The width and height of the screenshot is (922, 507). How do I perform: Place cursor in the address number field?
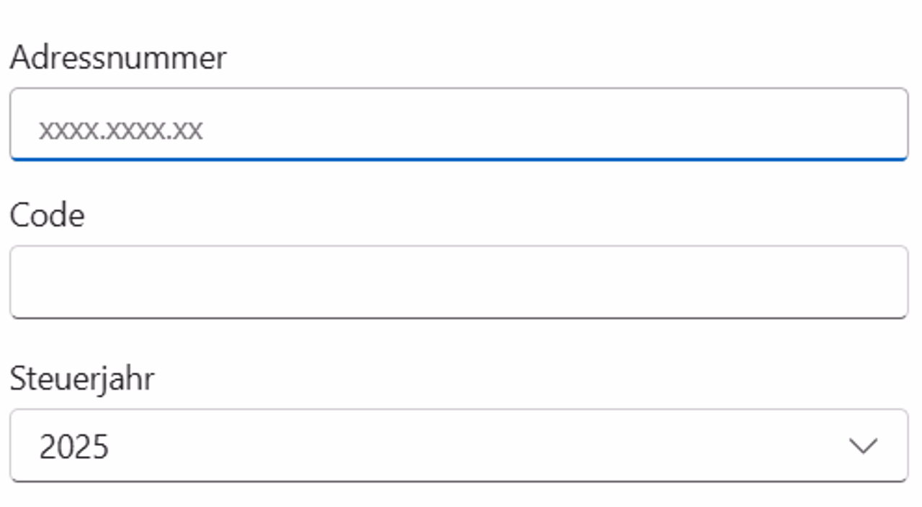[458, 124]
